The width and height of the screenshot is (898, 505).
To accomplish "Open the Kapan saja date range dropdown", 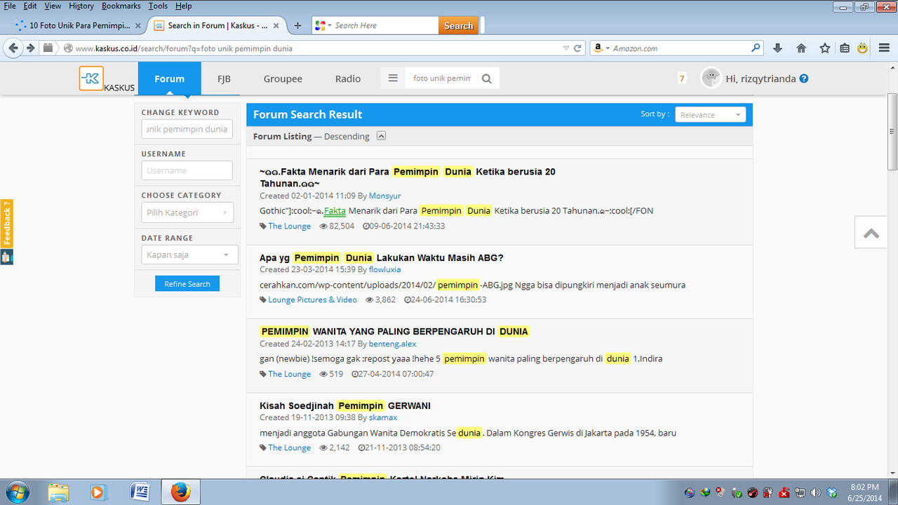I will click(x=189, y=255).
